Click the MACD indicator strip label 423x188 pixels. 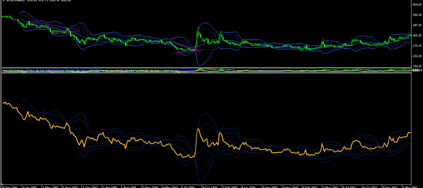click(81, 71)
